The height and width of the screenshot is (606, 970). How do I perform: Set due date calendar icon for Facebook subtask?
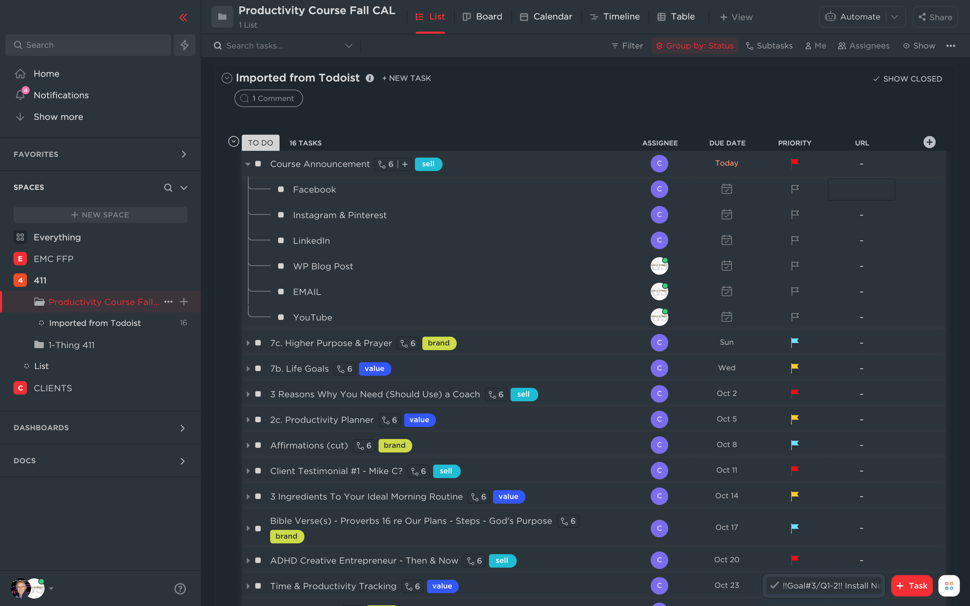pos(726,189)
